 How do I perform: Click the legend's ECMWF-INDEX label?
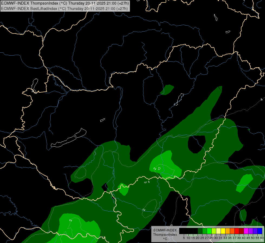pos(165,230)
